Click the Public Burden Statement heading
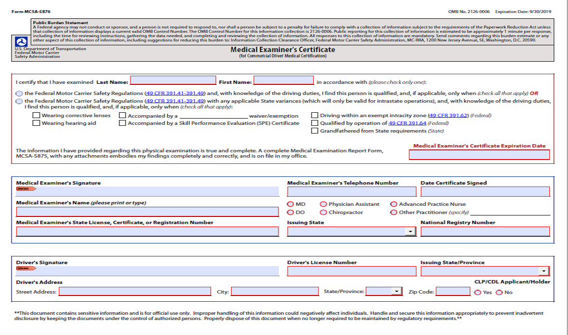Image resolution: width=568 pixels, height=335 pixels. [x=61, y=23]
